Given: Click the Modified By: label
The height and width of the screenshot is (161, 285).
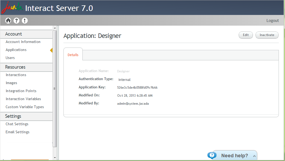Looking at the screenshot, I should (89, 103).
